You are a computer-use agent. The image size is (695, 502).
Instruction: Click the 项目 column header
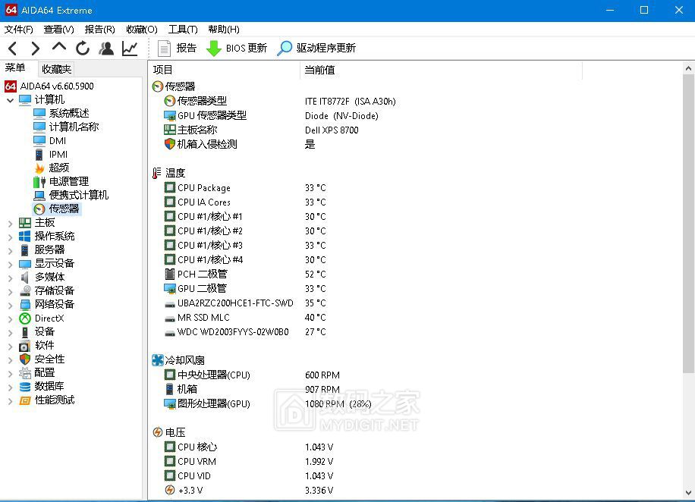click(224, 70)
